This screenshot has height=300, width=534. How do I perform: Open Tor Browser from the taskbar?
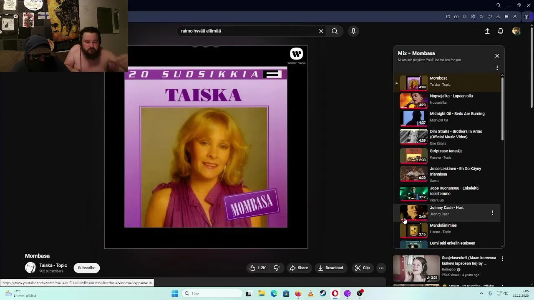click(x=347, y=293)
